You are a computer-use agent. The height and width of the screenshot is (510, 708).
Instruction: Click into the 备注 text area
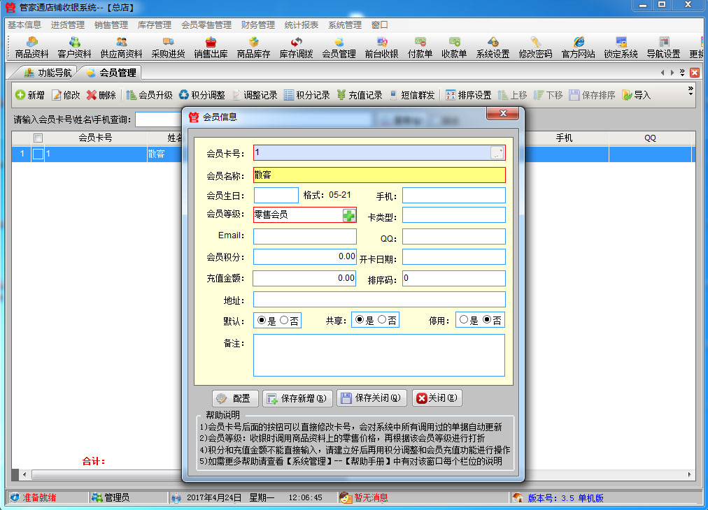[378, 355]
